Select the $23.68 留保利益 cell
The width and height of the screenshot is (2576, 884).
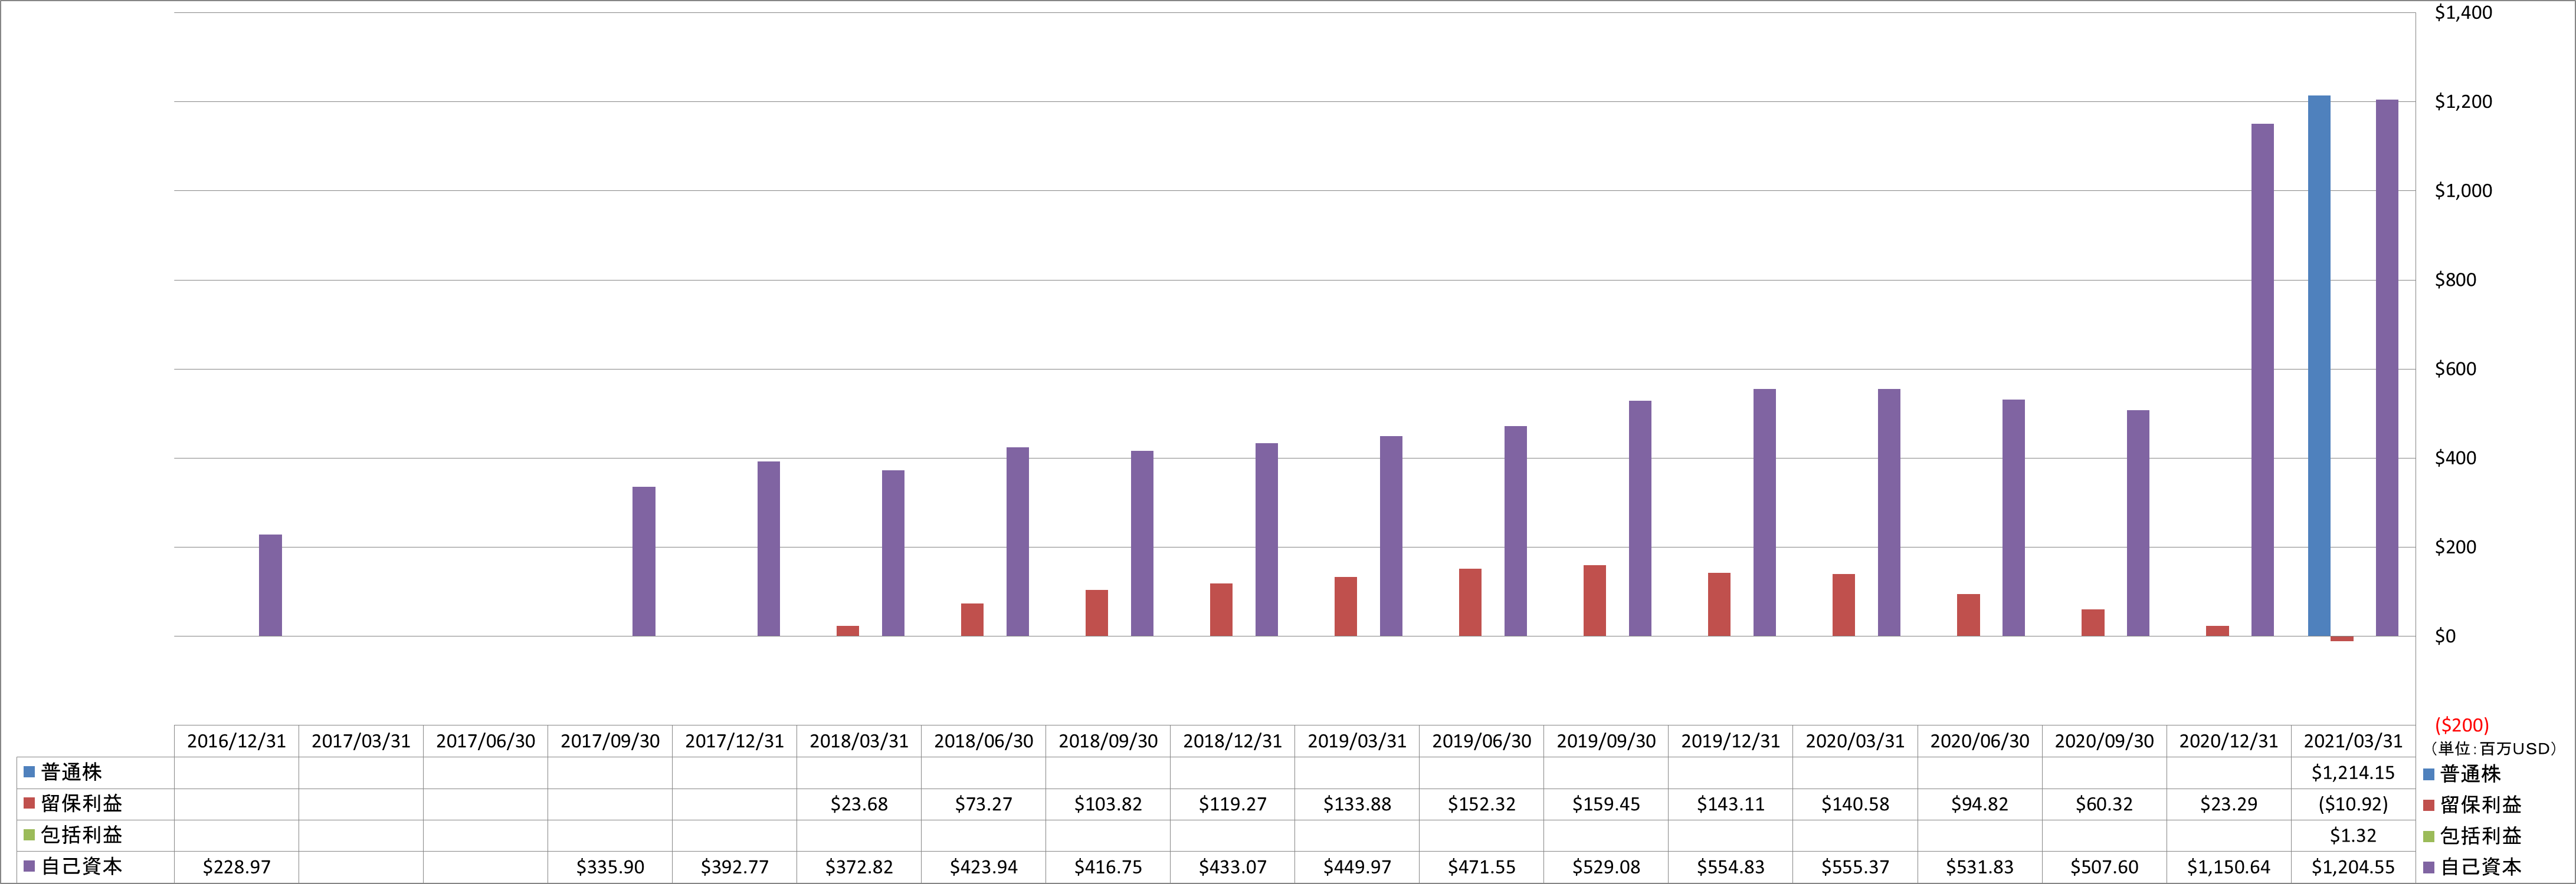click(859, 804)
